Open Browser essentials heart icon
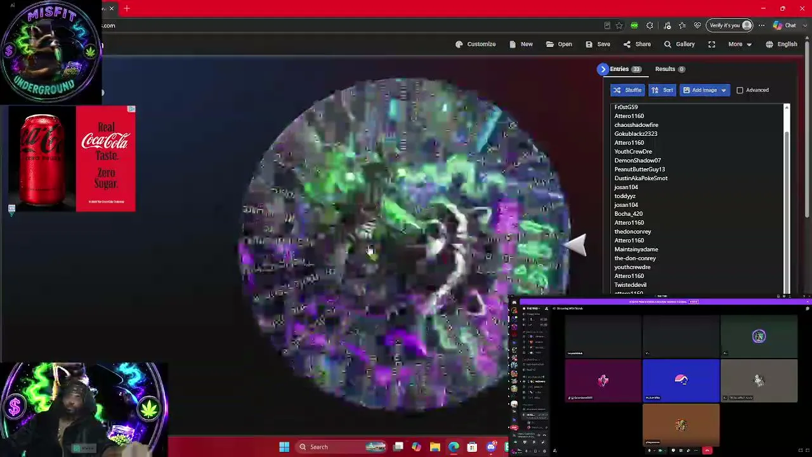The width and height of the screenshot is (812, 457). [x=697, y=25]
